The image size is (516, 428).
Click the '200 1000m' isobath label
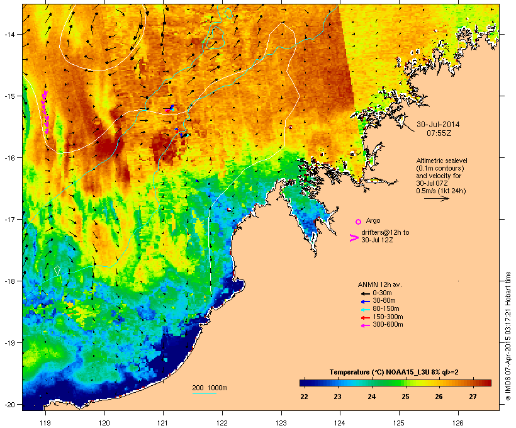tap(210, 388)
